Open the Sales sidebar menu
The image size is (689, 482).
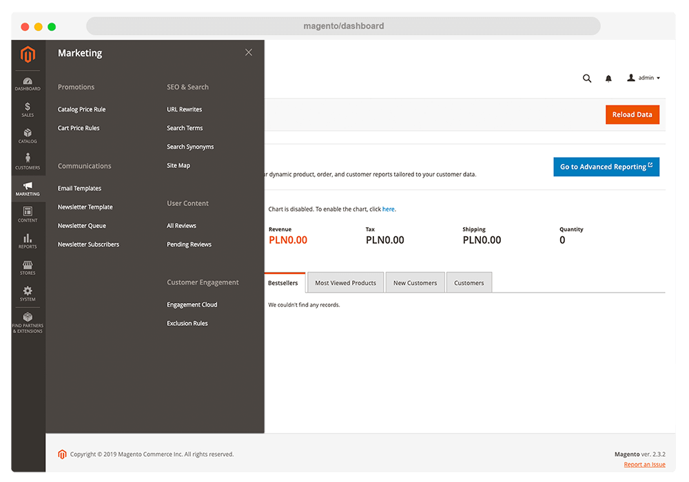tap(28, 109)
